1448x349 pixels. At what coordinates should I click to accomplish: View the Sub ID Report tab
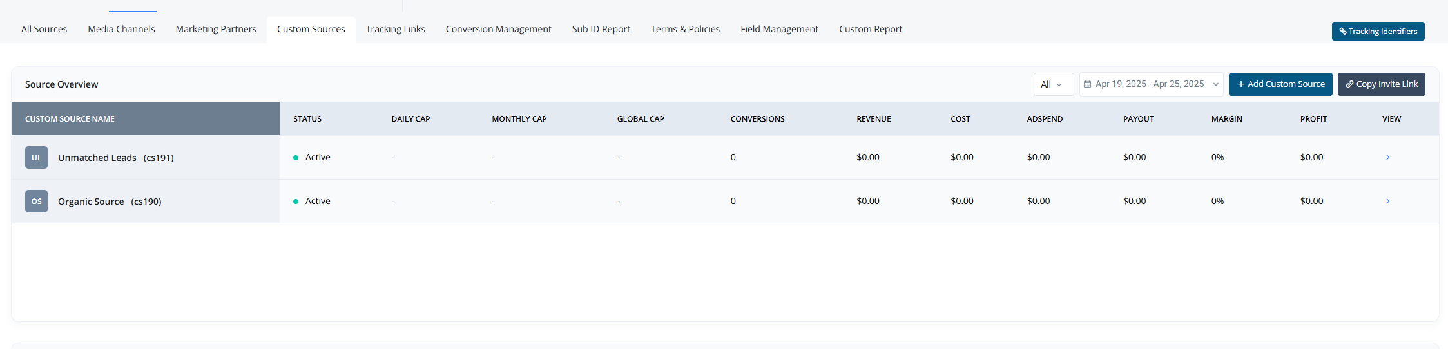pos(601,29)
